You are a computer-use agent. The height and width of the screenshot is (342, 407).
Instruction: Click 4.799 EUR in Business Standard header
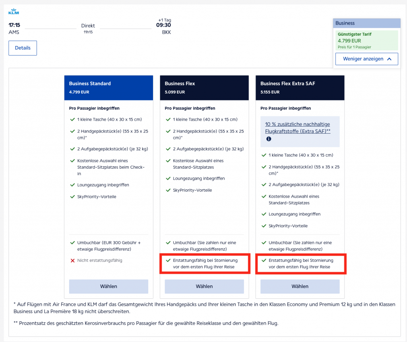pyautogui.click(x=79, y=92)
